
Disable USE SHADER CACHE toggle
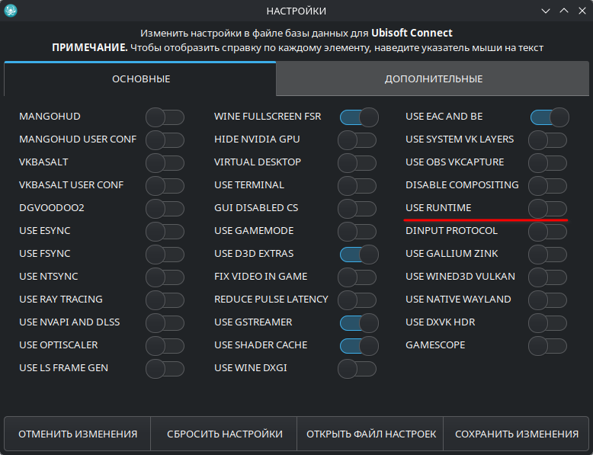[x=359, y=345]
